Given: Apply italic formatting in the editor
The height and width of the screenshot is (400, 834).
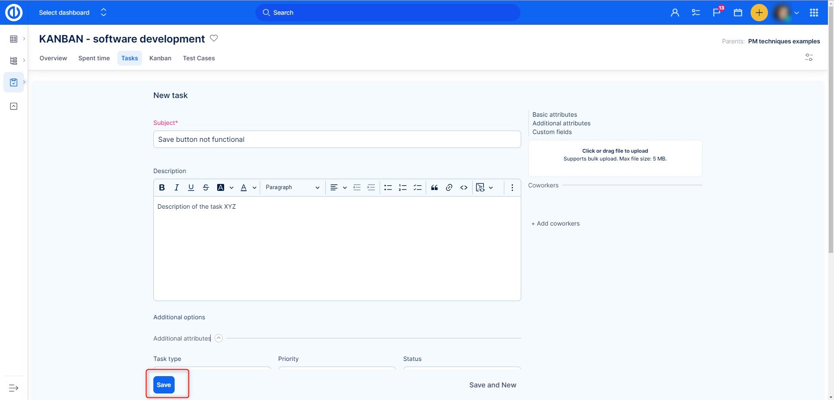Looking at the screenshot, I should [176, 187].
